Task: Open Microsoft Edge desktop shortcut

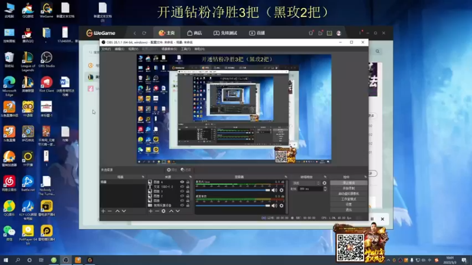Action: [9, 86]
